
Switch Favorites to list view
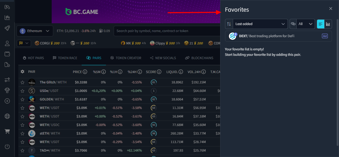tap(320, 24)
